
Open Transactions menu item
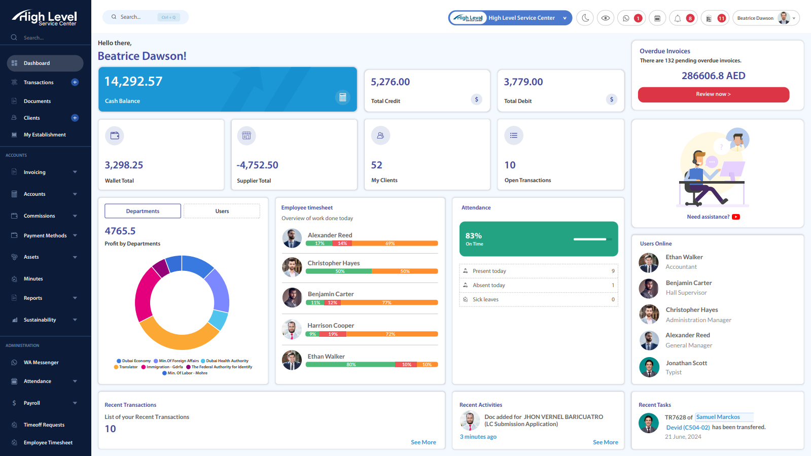coord(39,82)
